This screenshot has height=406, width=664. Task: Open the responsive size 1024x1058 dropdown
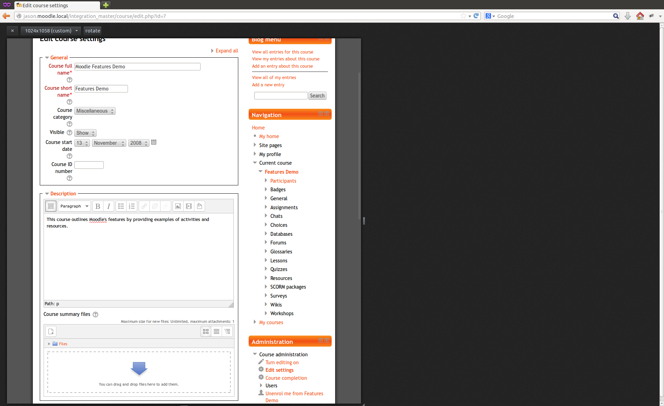coord(51,30)
